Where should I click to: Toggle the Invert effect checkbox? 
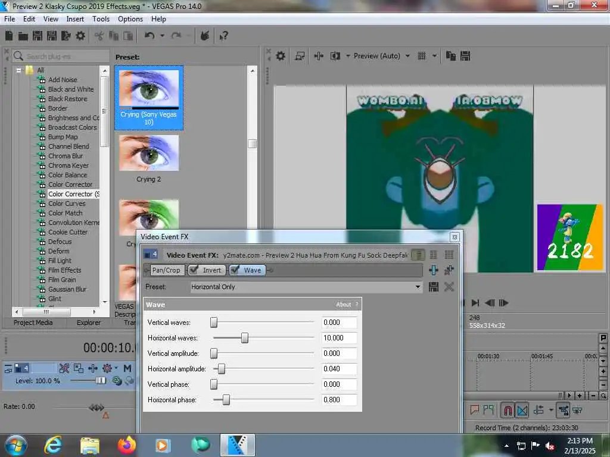coord(194,270)
